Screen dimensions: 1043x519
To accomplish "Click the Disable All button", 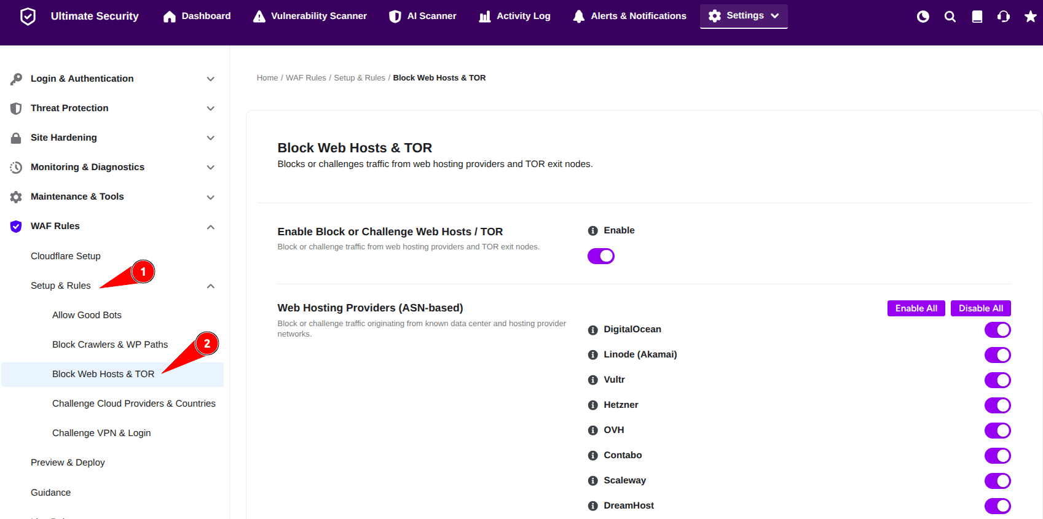I will tap(981, 308).
